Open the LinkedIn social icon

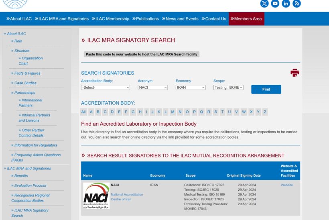(286, 4)
